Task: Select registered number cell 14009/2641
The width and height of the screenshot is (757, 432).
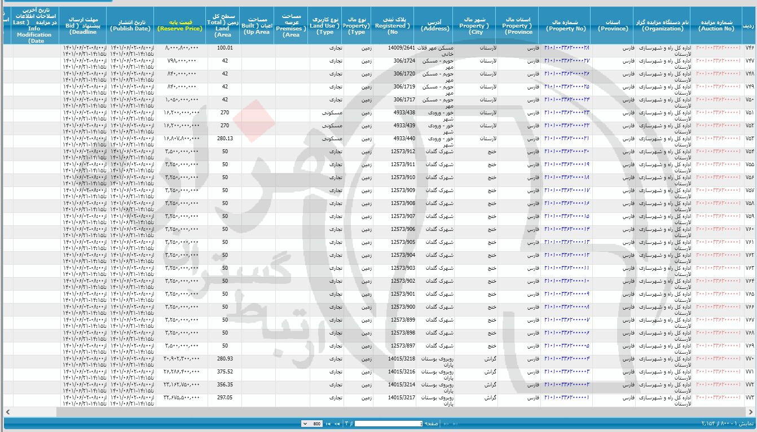Action: (x=402, y=48)
